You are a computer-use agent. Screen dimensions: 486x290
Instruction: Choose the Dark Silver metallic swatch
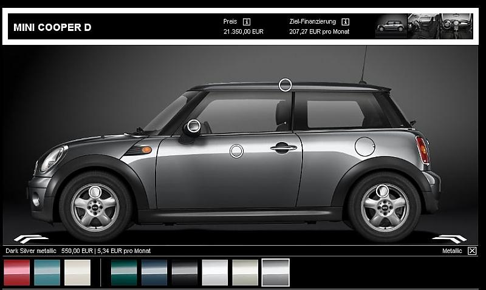click(275, 272)
